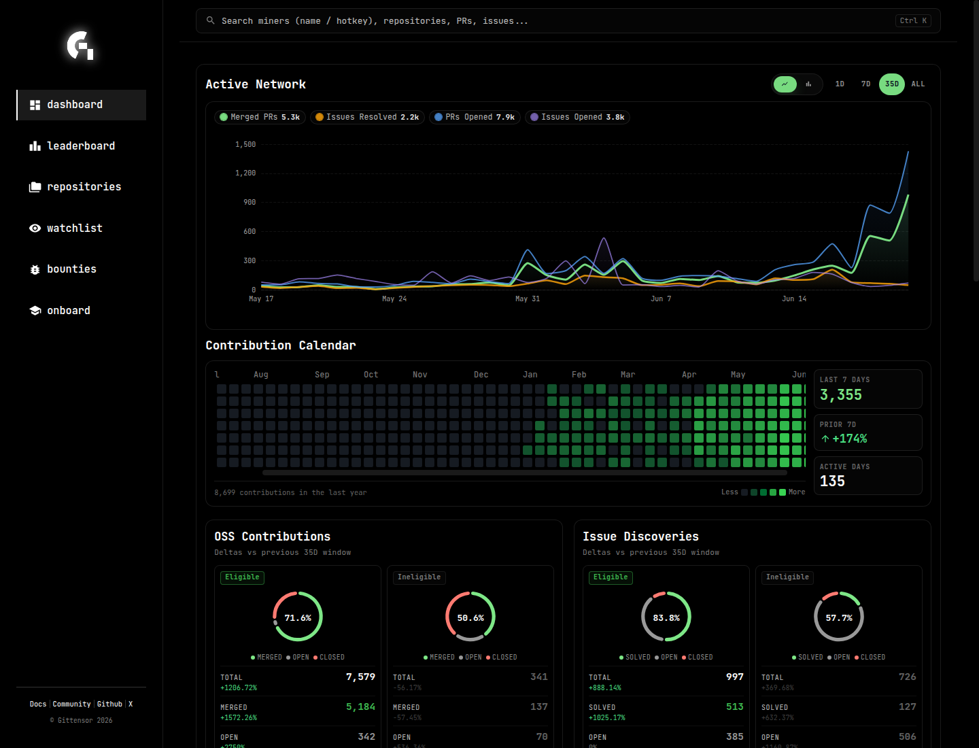Click the Gittensor logo

[x=80, y=46]
